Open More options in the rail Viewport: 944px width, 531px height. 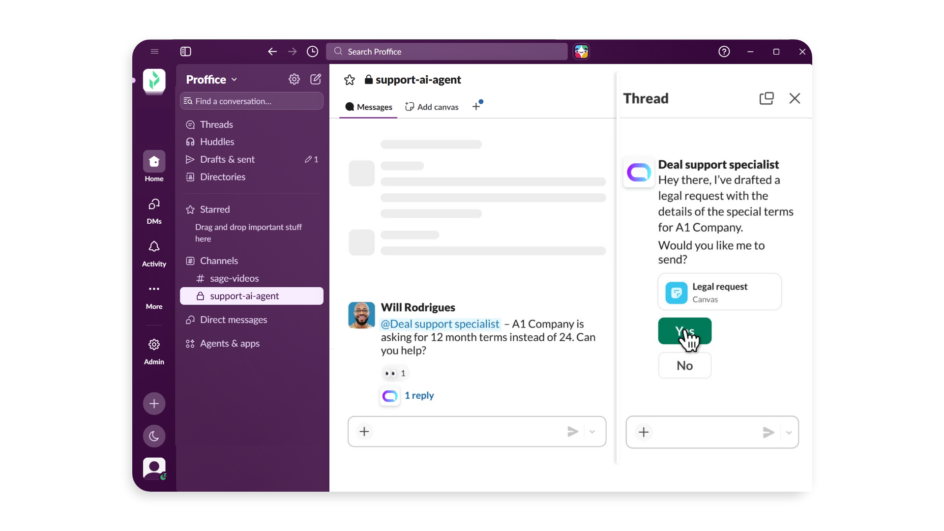coord(154,296)
